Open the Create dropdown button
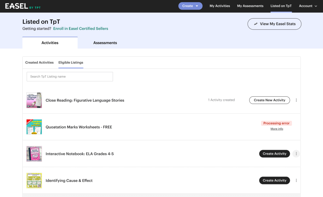This screenshot has width=323, height=197. tap(190, 6)
